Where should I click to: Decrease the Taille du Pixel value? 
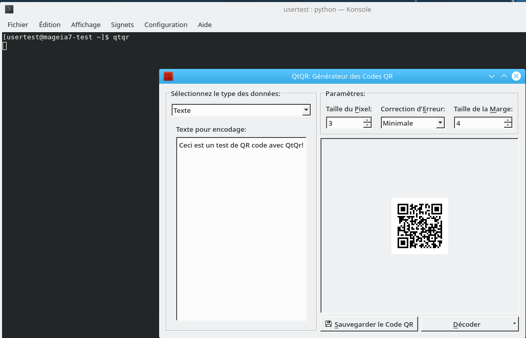click(367, 126)
